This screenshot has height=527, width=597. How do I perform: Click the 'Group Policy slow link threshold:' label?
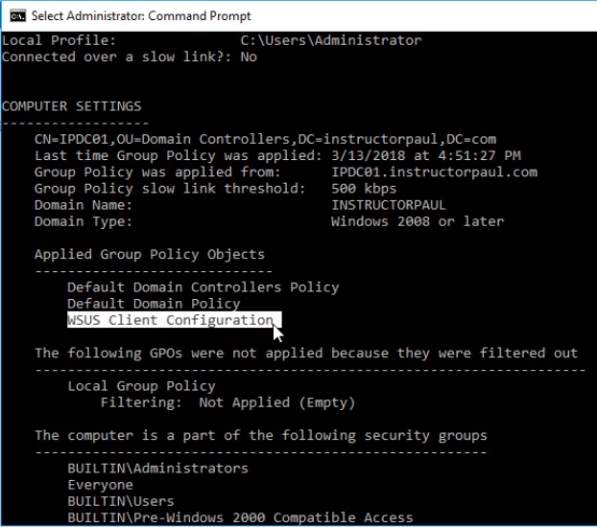pos(170,189)
